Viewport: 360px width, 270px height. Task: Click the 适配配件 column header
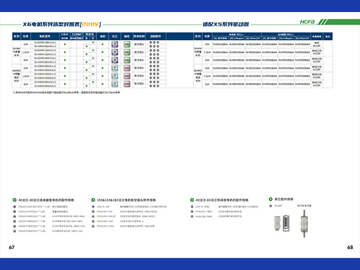[155, 37]
